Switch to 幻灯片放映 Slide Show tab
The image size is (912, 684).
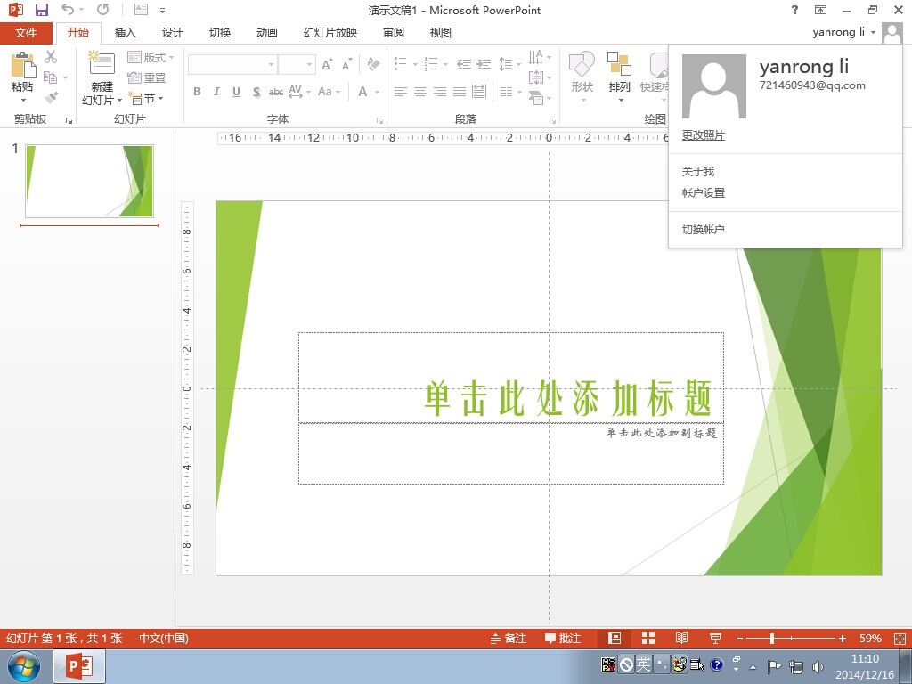330,33
